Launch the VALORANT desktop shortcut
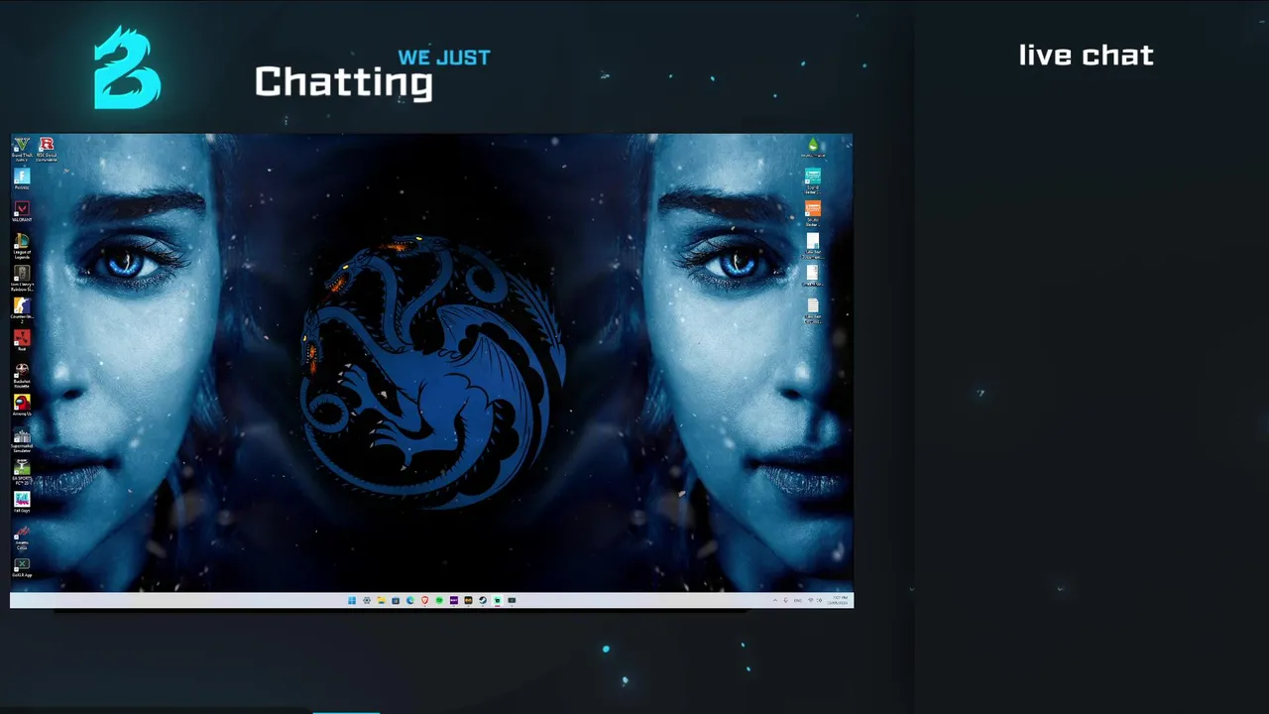This screenshot has width=1269, height=714. point(21,211)
